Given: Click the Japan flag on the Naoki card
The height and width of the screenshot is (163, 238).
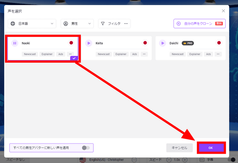Looking at the screenshot, I should click(x=71, y=43).
